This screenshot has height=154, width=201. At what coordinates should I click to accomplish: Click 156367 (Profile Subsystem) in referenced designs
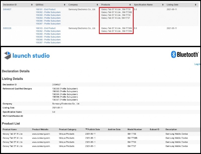pos(65,100)
